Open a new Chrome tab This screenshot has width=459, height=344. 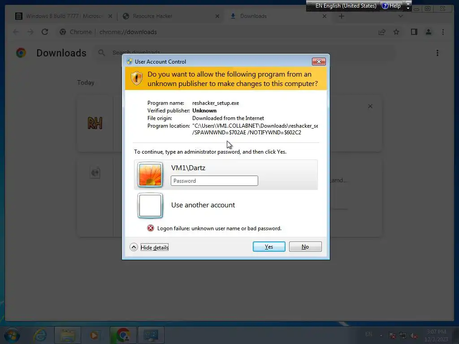341,16
